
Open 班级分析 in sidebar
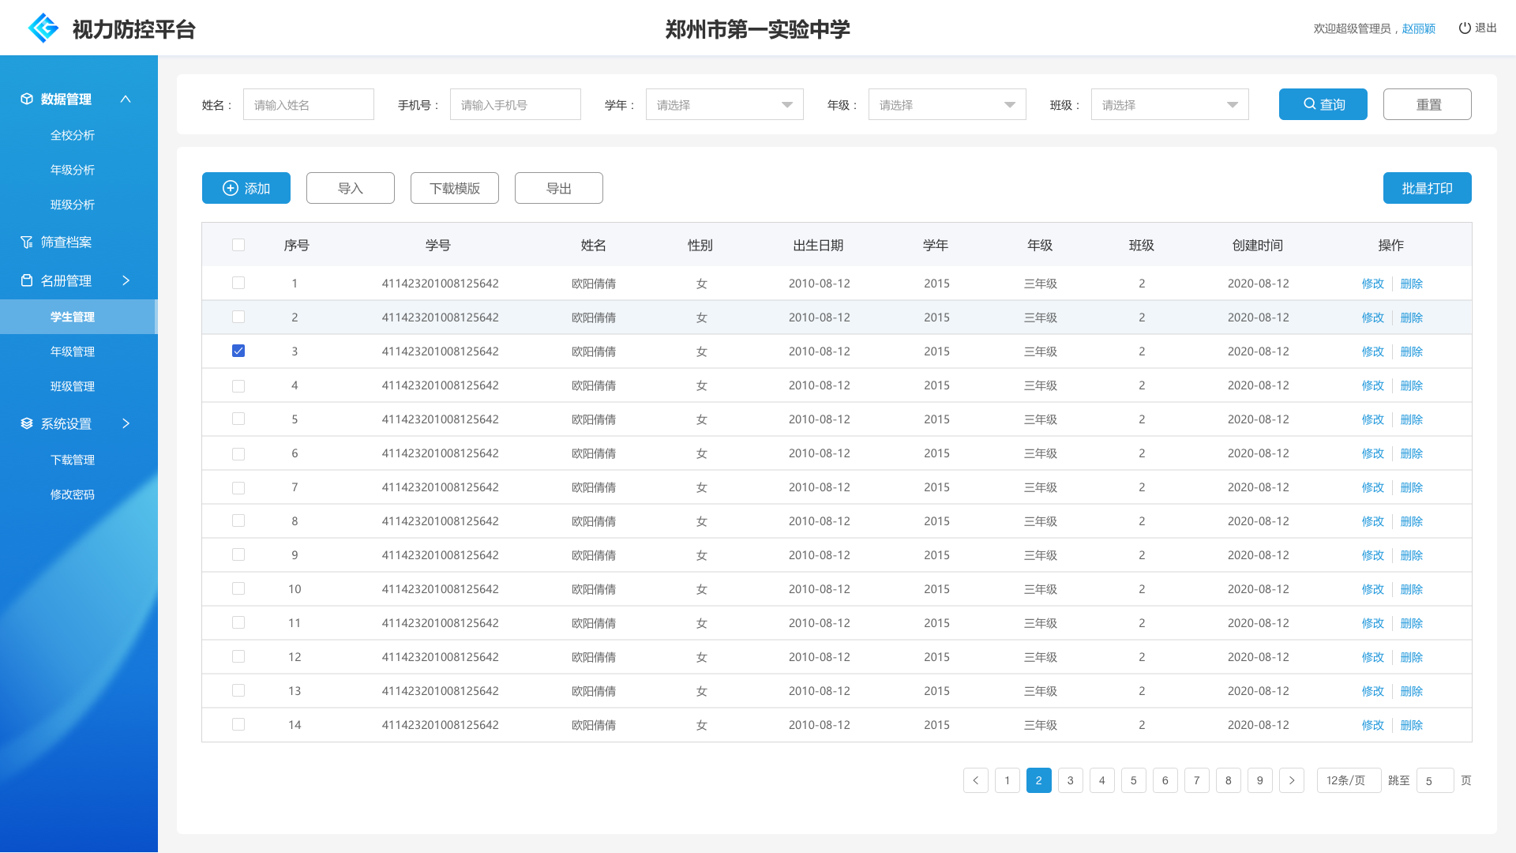(x=73, y=205)
